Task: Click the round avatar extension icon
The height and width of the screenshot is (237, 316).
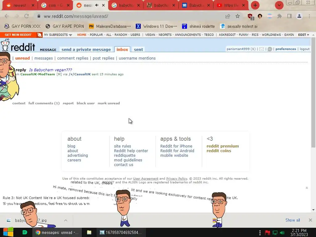Action: (260, 16)
